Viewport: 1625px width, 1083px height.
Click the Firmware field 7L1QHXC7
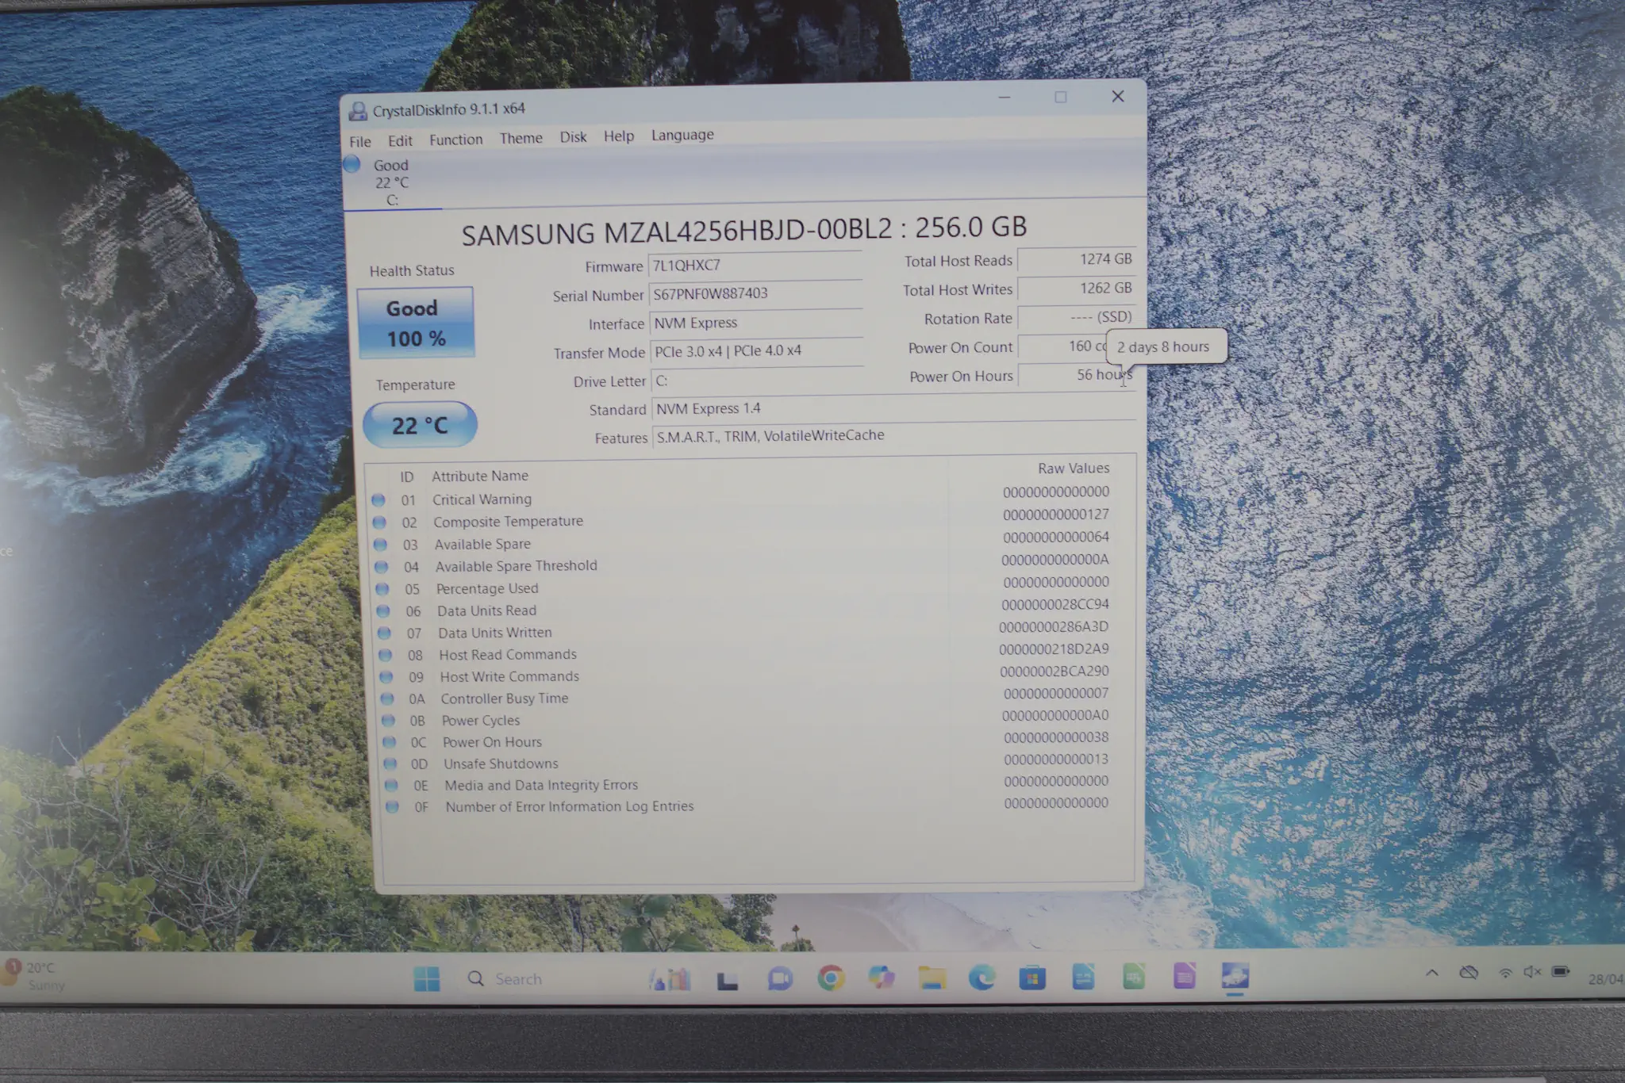pyautogui.click(x=755, y=266)
